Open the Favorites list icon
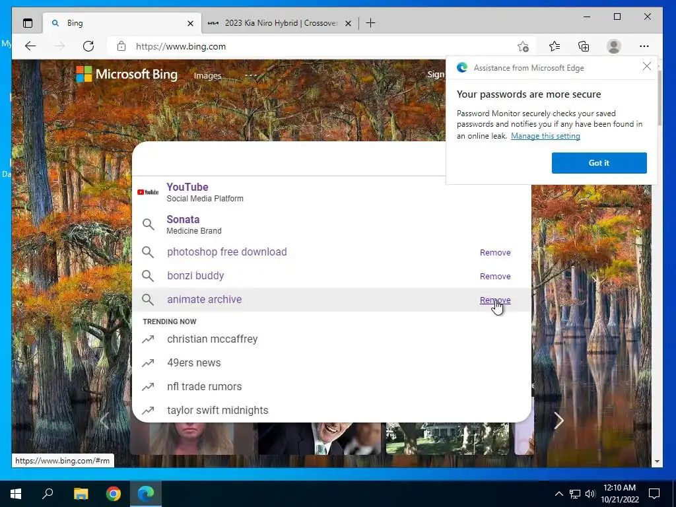676x507 pixels. click(x=555, y=46)
